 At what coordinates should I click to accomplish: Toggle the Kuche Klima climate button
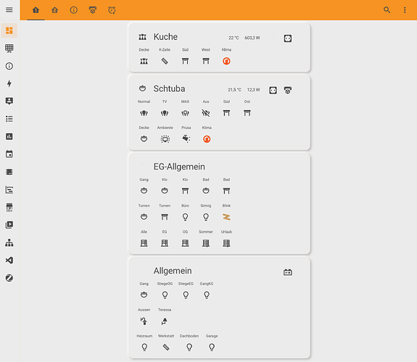[226, 61]
